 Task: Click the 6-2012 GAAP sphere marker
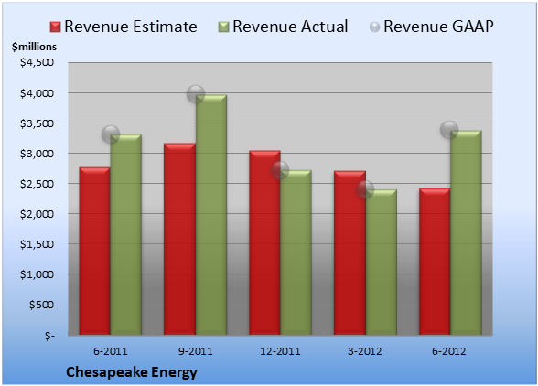click(449, 130)
